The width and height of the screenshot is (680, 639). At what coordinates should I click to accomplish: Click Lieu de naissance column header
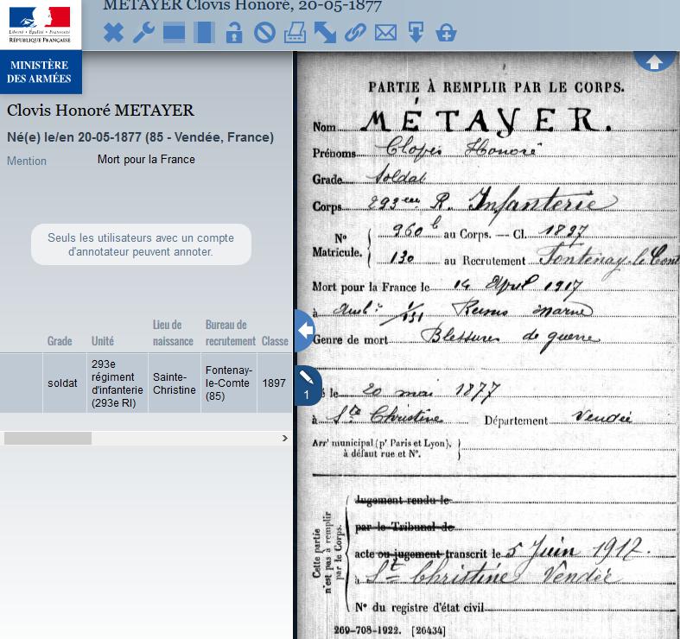(173, 333)
